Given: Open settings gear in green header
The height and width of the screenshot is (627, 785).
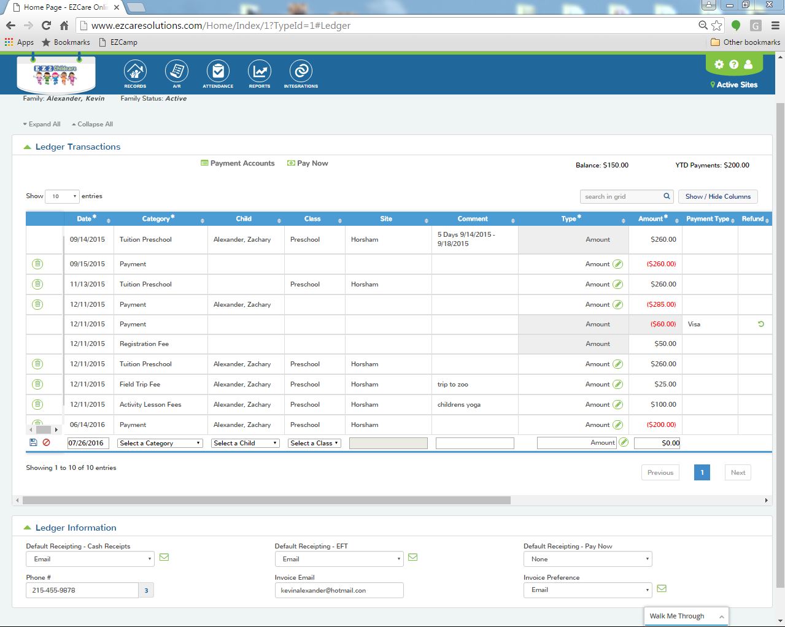Looking at the screenshot, I should [x=719, y=64].
